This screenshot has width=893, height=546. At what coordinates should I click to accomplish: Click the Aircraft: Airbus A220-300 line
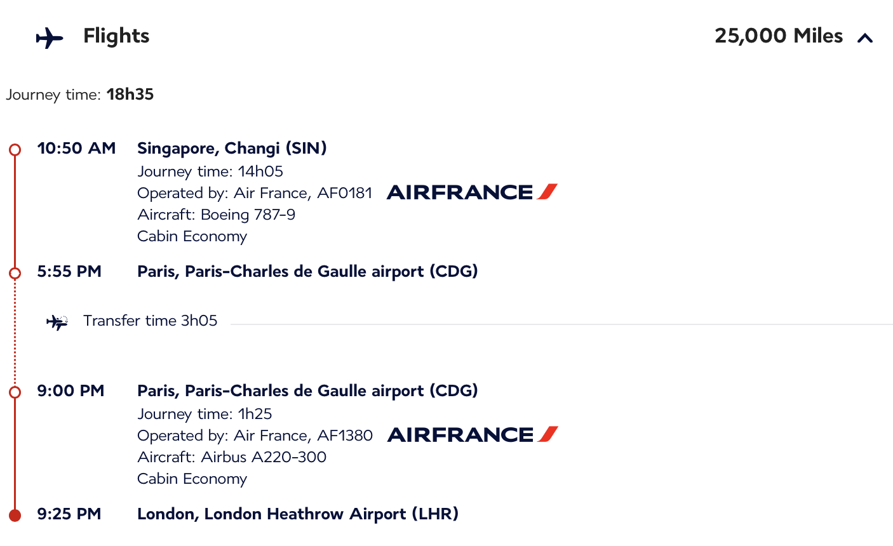pyautogui.click(x=232, y=457)
